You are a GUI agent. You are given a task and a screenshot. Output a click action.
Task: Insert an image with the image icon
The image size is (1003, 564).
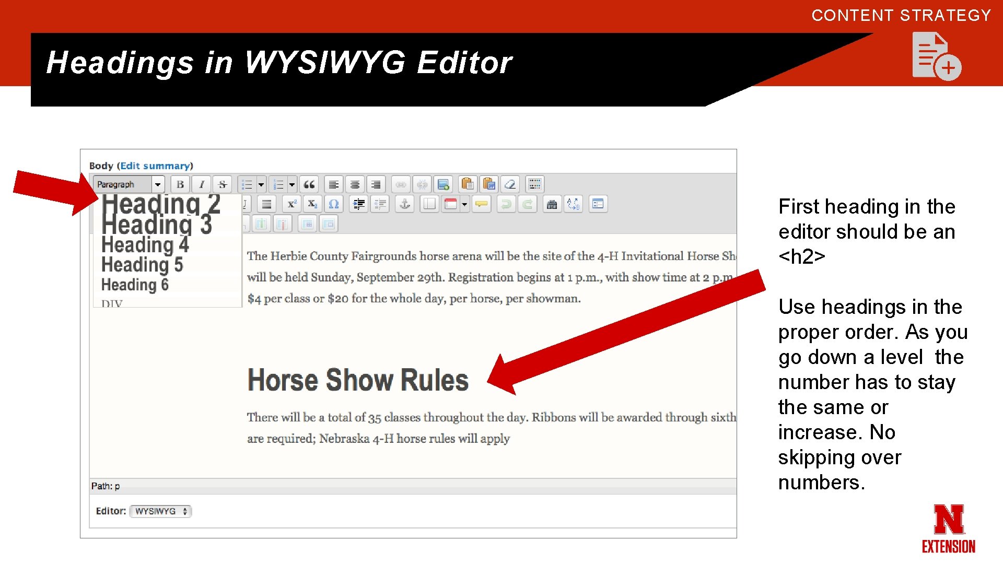[x=444, y=184]
